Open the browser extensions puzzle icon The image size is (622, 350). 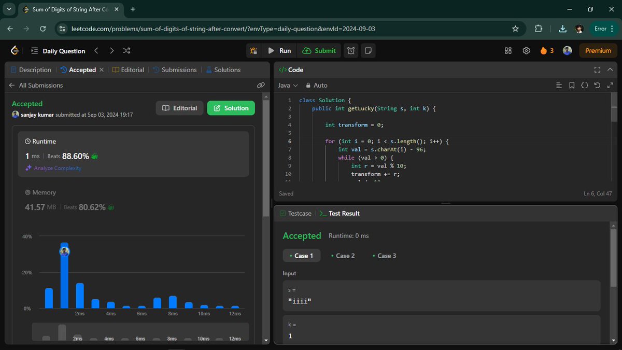538,29
